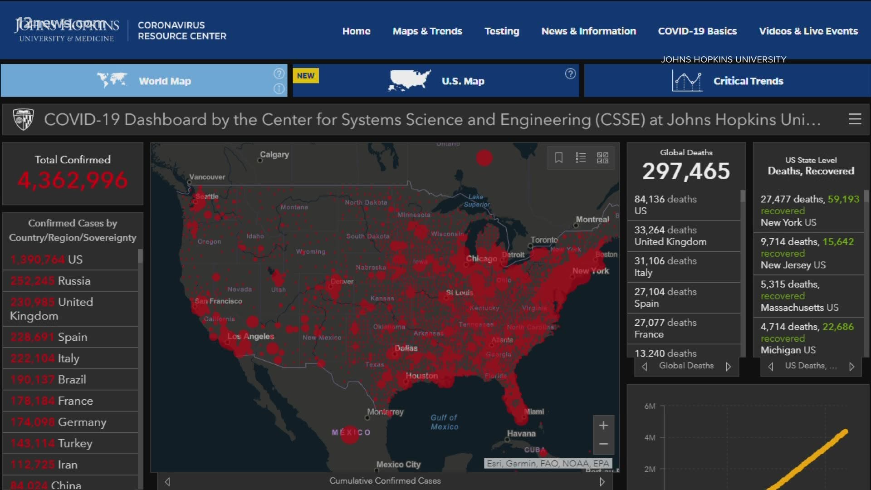The height and width of the screenshot is (490, 871).
Task: Open the map legend list icon
Action: click(x=581, y=157)
